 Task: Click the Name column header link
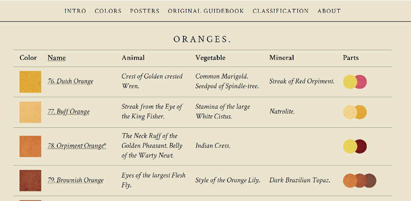tap(56, 58)
